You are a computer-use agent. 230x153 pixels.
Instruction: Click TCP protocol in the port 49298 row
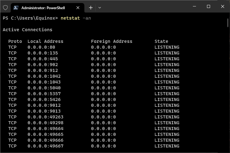(x=13, y=123)
